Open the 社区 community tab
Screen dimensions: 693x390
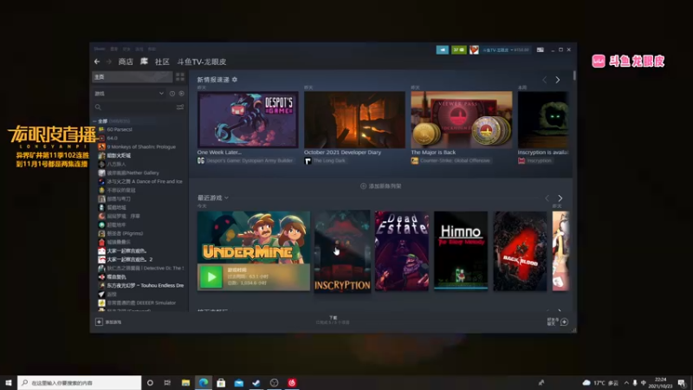click(x=162, y=62)
